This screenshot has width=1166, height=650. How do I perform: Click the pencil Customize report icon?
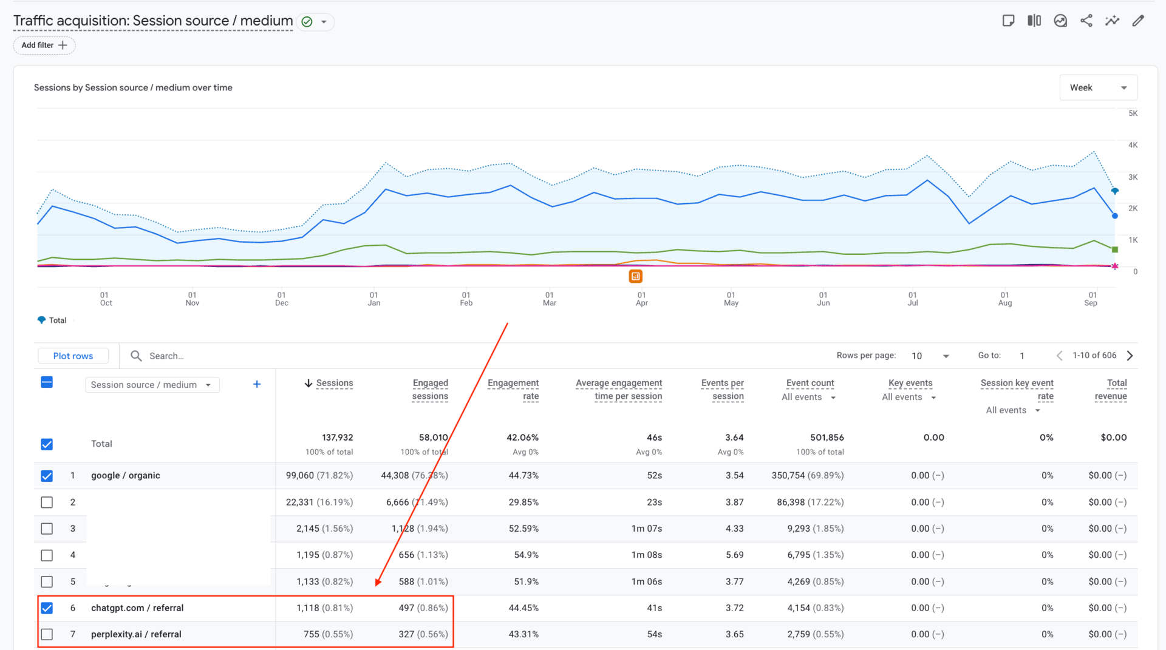[x=1138, y=21]
